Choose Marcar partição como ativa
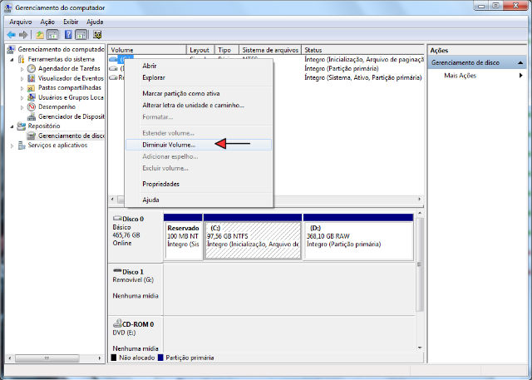 point(199,93)
